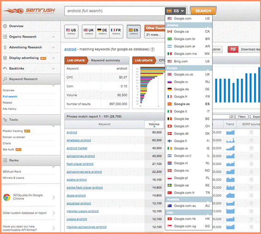The height and width of the screenshot is (234, 261).
Task: Choose Google.ie Ireland flag entry
Action: pos(189,148)
